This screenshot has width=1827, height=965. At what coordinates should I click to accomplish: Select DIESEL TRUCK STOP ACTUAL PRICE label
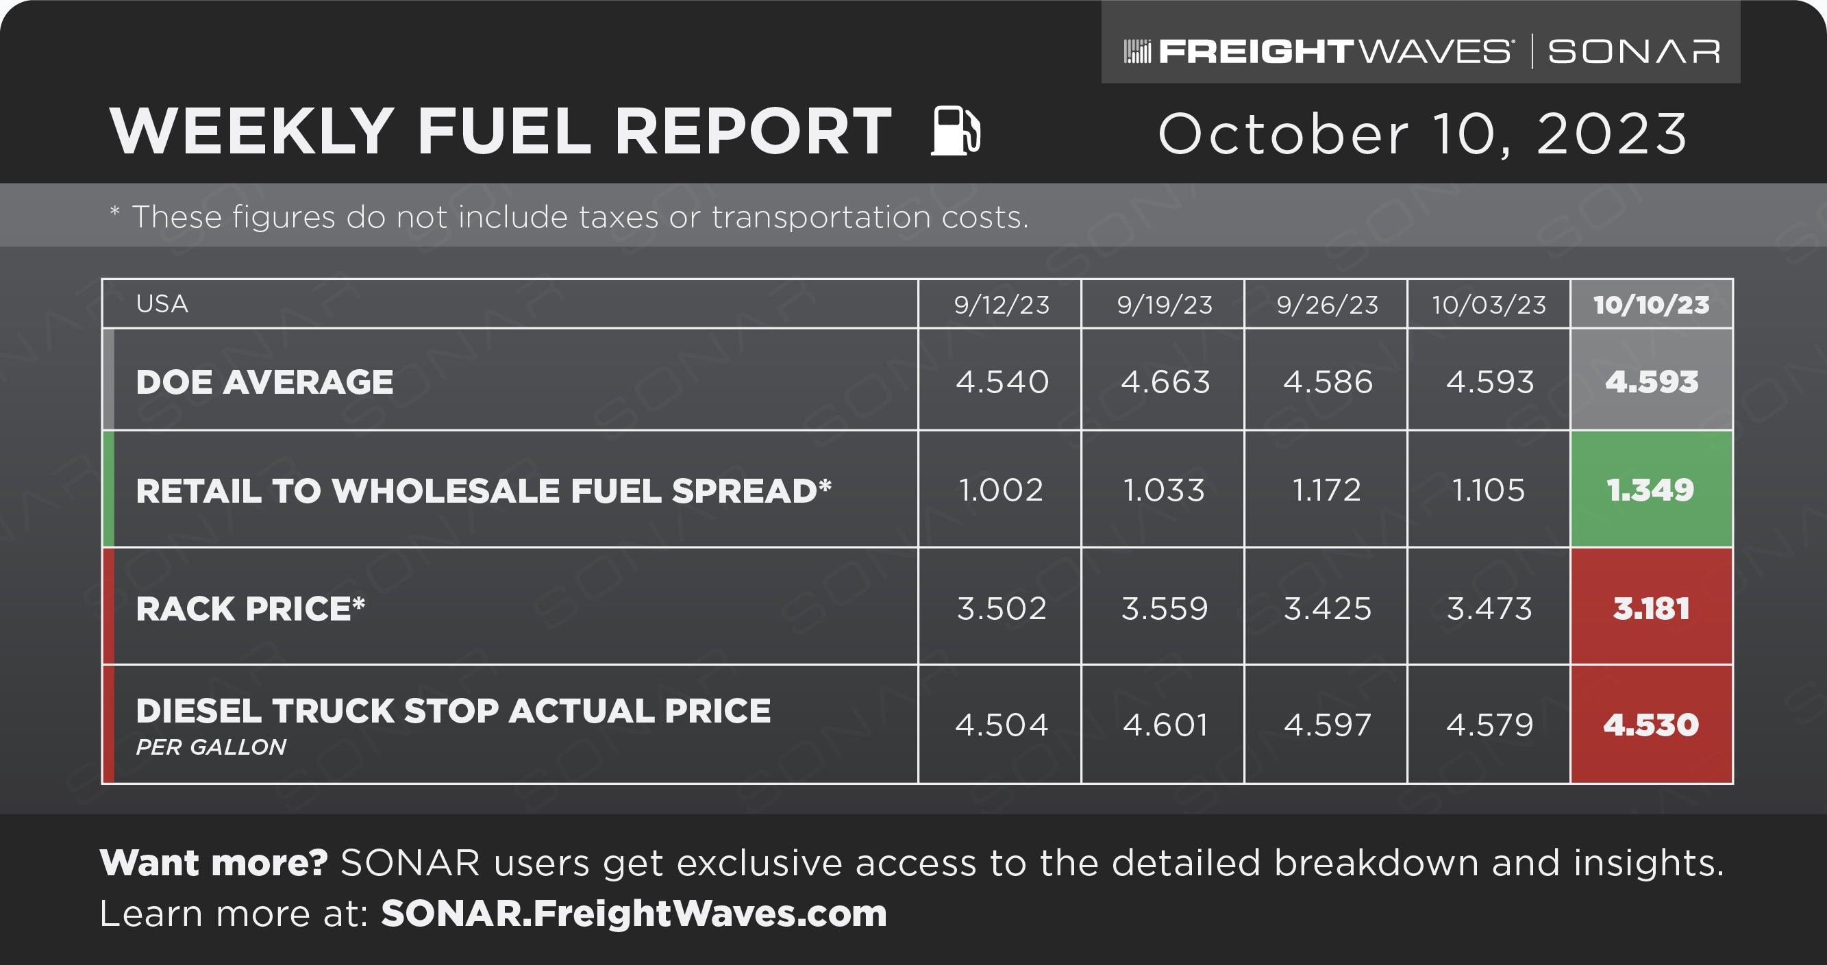tap(453, 711)
